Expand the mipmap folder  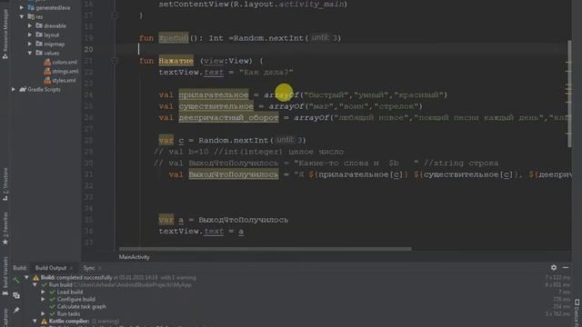click(30, 44)
